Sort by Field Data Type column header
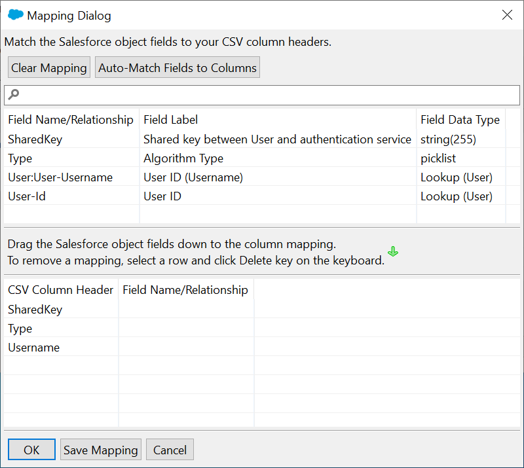Screen dimensions: 524x468 tap(460, 120)
